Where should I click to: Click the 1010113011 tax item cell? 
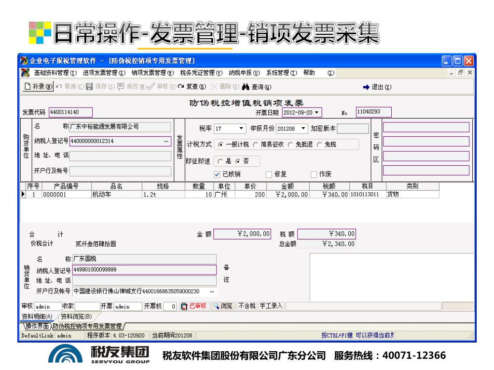point(368,195)
